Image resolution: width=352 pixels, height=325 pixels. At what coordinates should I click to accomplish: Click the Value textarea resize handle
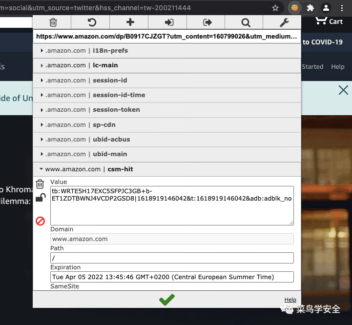291,223
